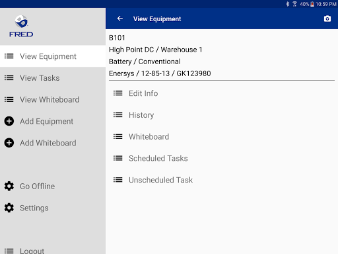This screenshot has height=254, width=338.
Task: Choose Add Whiteboard in sidebar
Action: (53, 143)
